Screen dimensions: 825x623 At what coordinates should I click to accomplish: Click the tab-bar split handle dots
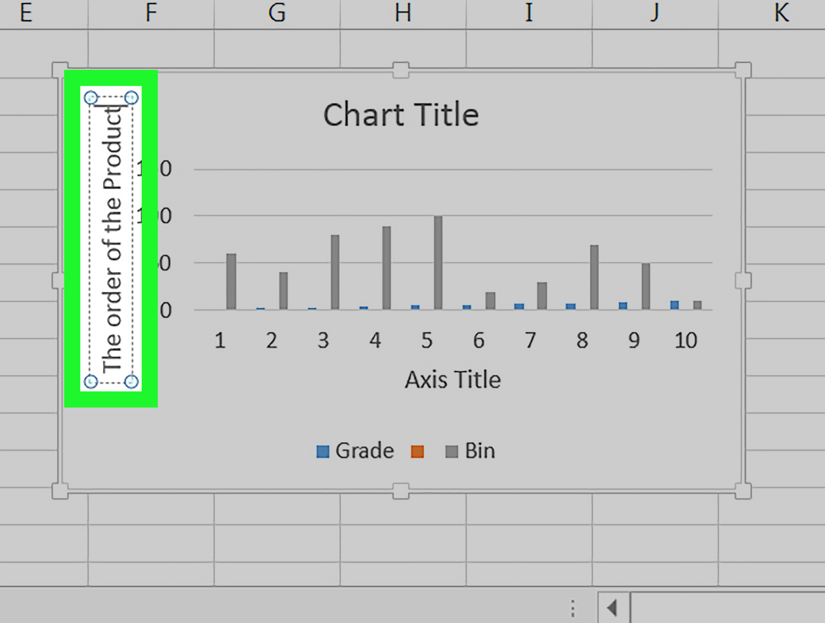(573, 608)
